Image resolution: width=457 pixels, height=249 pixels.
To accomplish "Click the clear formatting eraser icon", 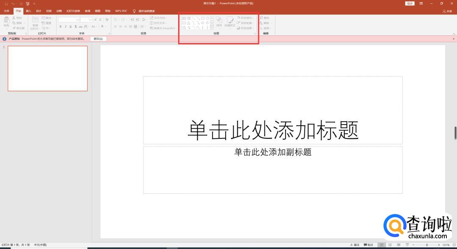I will [x=107, y=19].
